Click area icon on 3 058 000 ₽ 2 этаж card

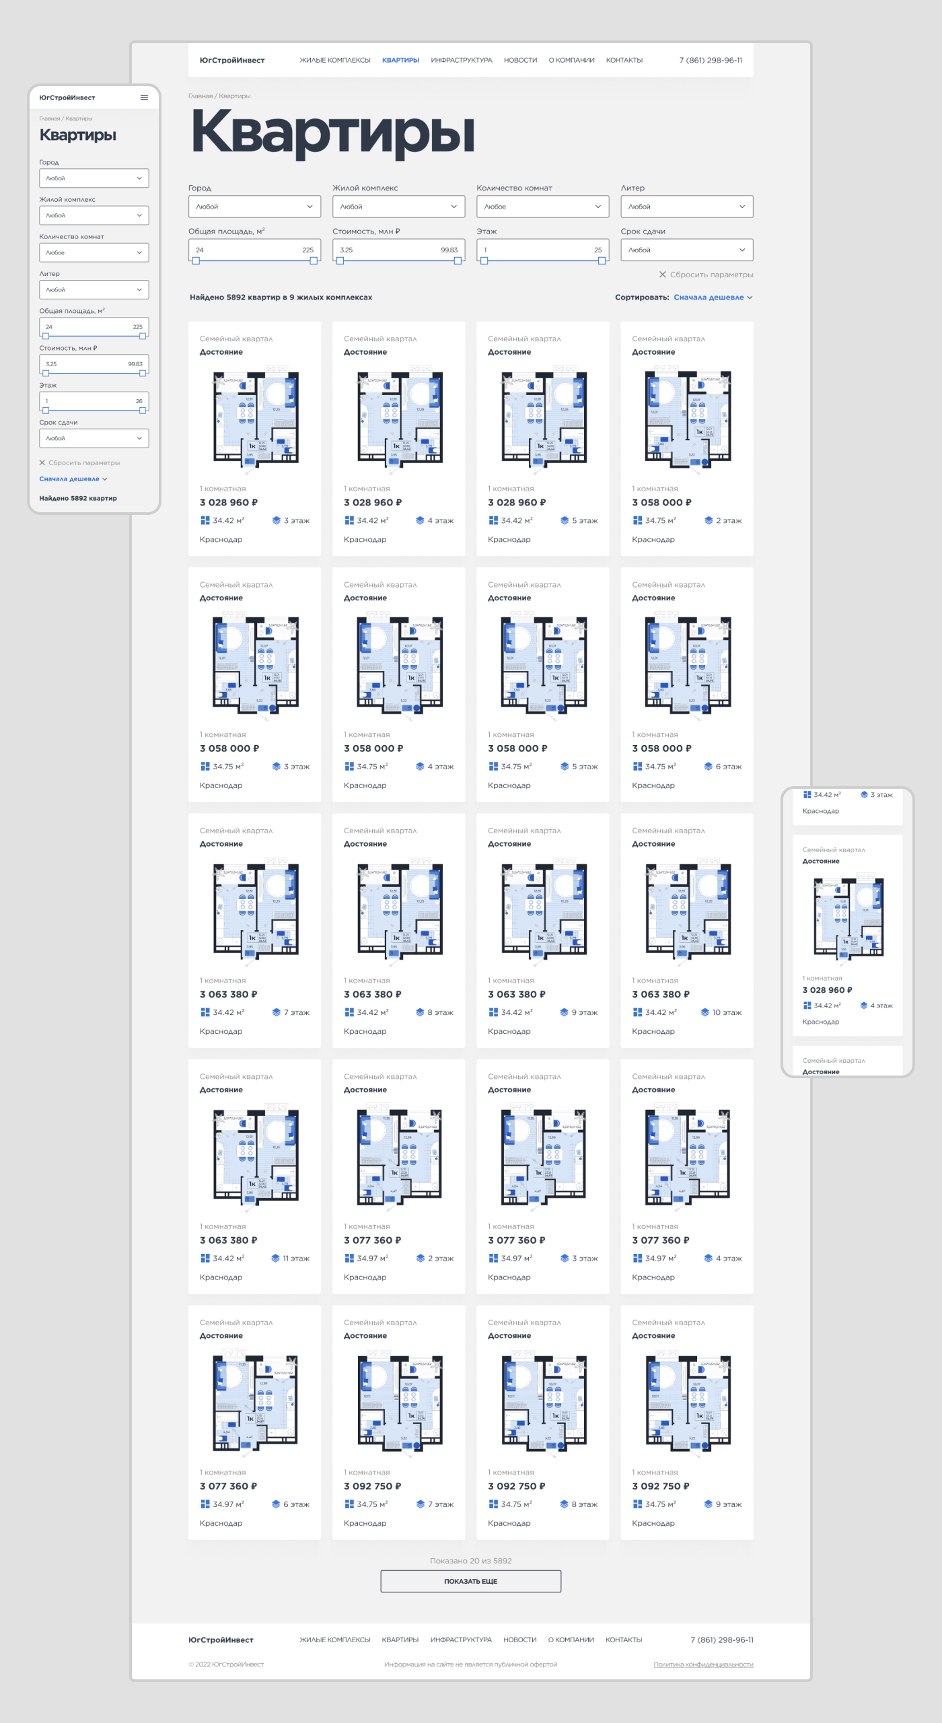pyautogui.click(x=637, y=520)
